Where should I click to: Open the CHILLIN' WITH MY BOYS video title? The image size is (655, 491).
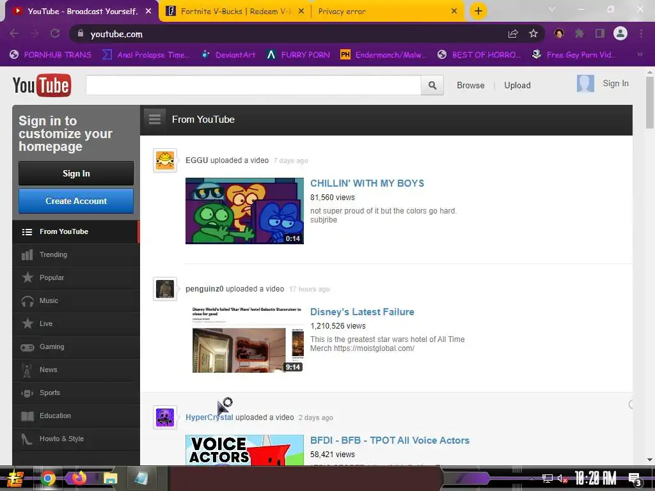367,183
